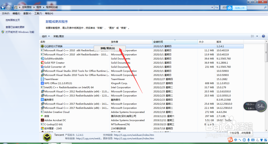Sort by the 版本 column header
Screen dimensions: 268x144
(x=229, y=42)
